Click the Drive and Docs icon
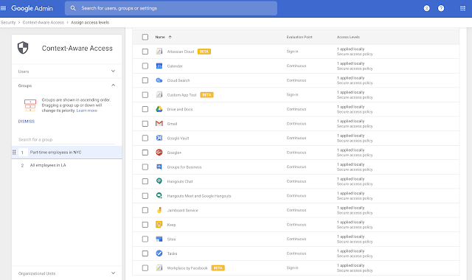The width and height of the screenshot is (472, 280). coord(159,109)
